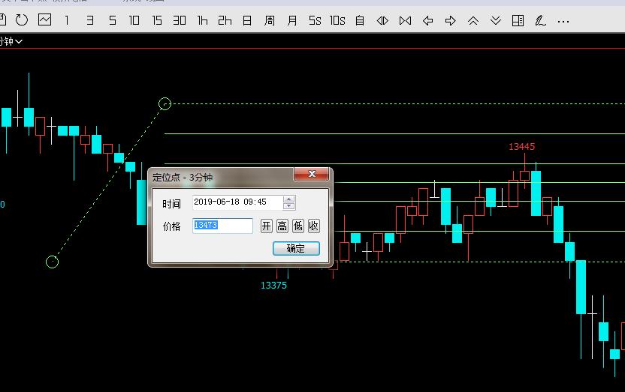Screen dimensions: 625x392
Task: Click the horizontal shrink arrows icon
Action: (382, 20)
